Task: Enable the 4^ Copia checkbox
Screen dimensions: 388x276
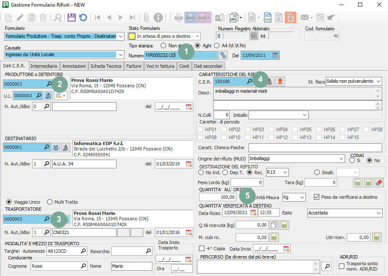Action: (x=202, y=249)
